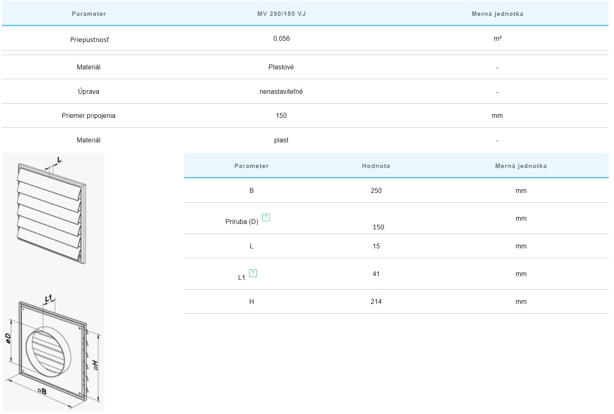Click the nenastaviteľné value in Úprava row
Screen dimensions: 614x414
(281, 92)
